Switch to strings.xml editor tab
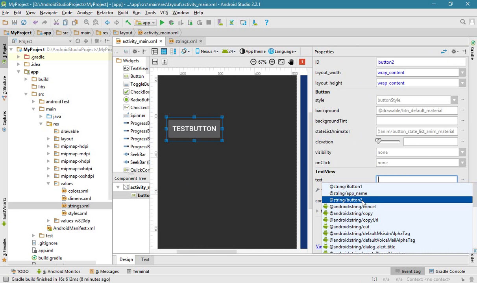The height and width of the screenshot is (283, 477). click(186, 41)
